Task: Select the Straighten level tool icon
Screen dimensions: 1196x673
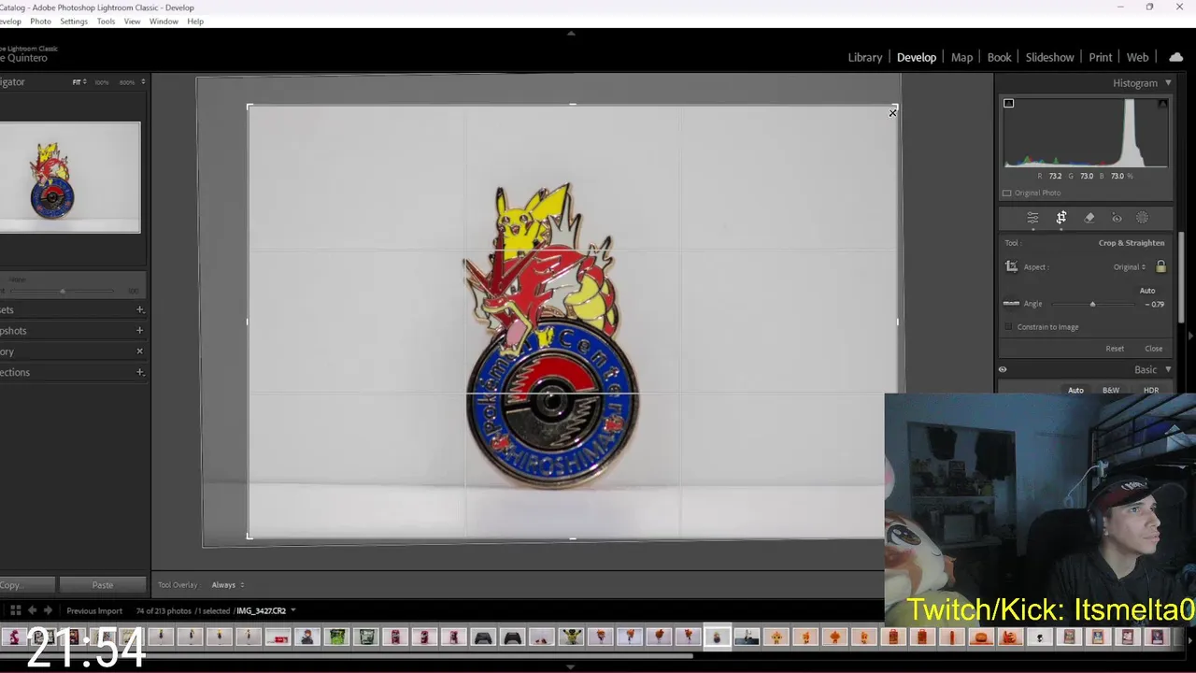Action: click(1011, 304)
